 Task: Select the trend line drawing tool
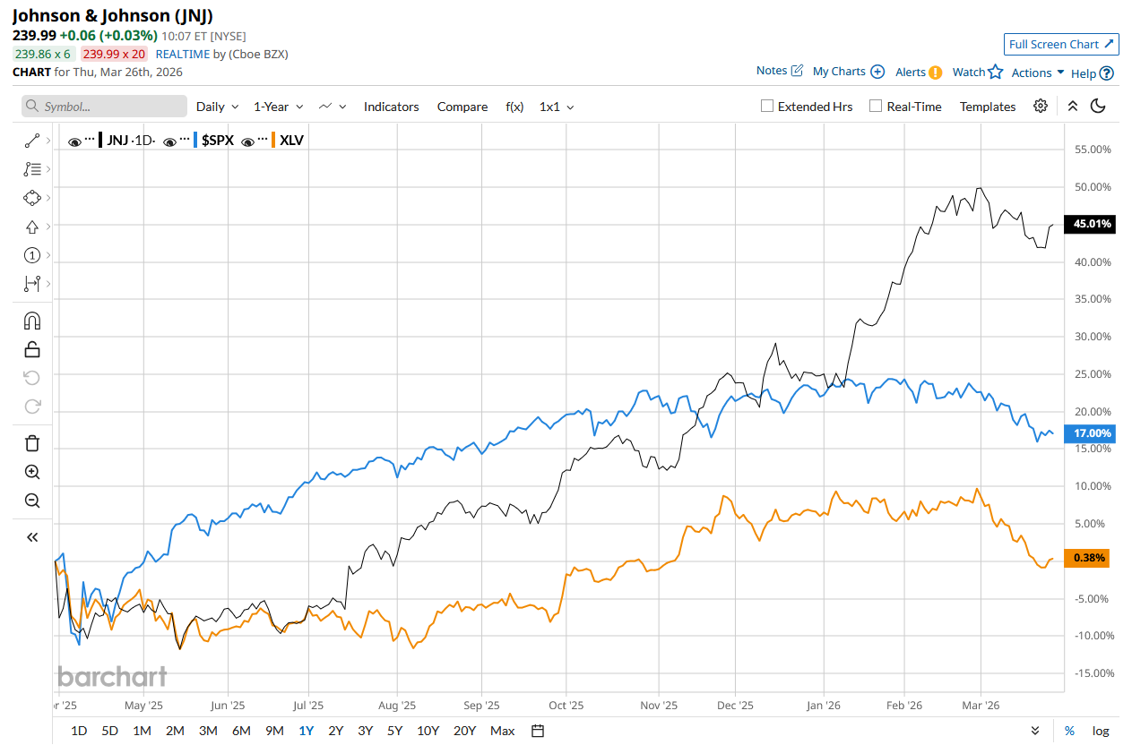[x=32, y=141]
